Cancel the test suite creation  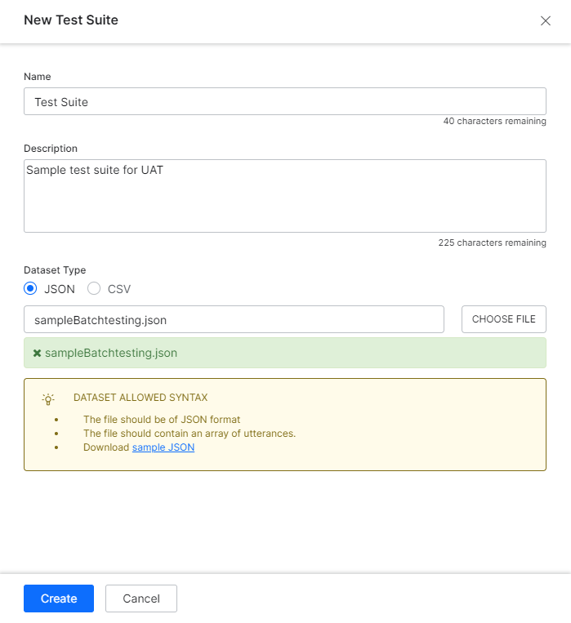pyautogui.click(x=141, y=599)
